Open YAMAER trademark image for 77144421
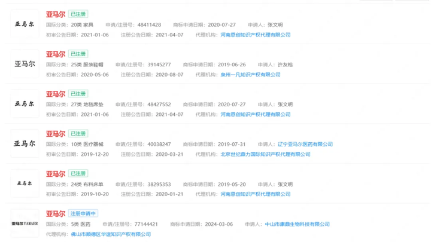Screen dimensions: 431x242 tap(25, 223)
